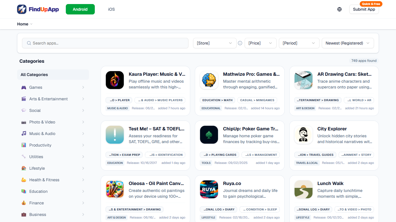Click the Photo & Video camera icon
This screenshot has width=396, height=222.
24,122
